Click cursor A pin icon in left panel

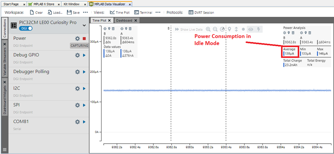pyautogui.click(x=126, y=29)
